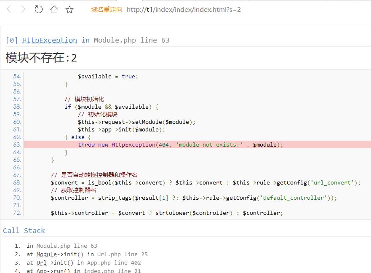This screenshot has height=273, width=371.
Task: Click the 域名重定向 label in address bar
Action: (107, 9)
